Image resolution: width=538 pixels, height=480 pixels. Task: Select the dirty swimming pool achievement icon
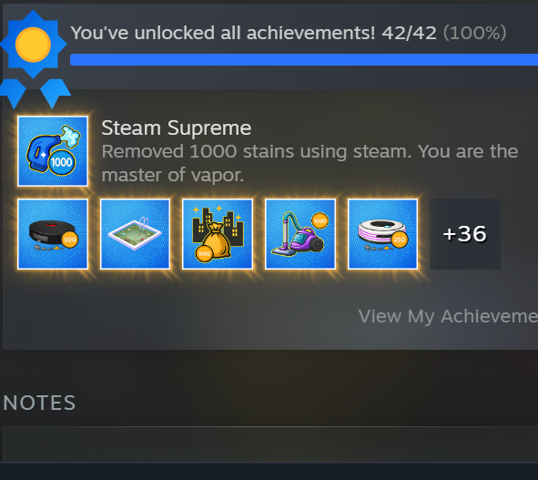click(x=136, y=234)
